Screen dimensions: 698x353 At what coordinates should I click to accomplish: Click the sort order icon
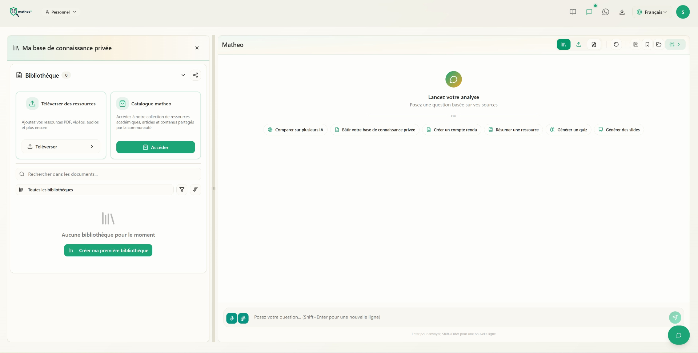(x=196, y=190)
